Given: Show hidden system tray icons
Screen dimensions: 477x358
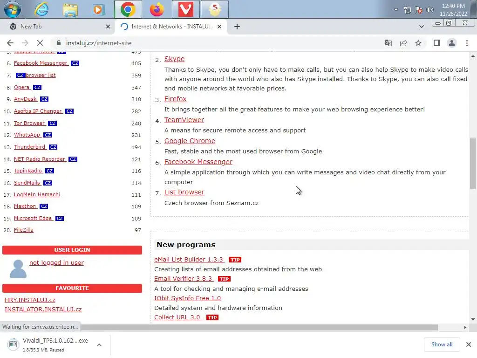Looking at the screenshot, I should tap(396, 10).
